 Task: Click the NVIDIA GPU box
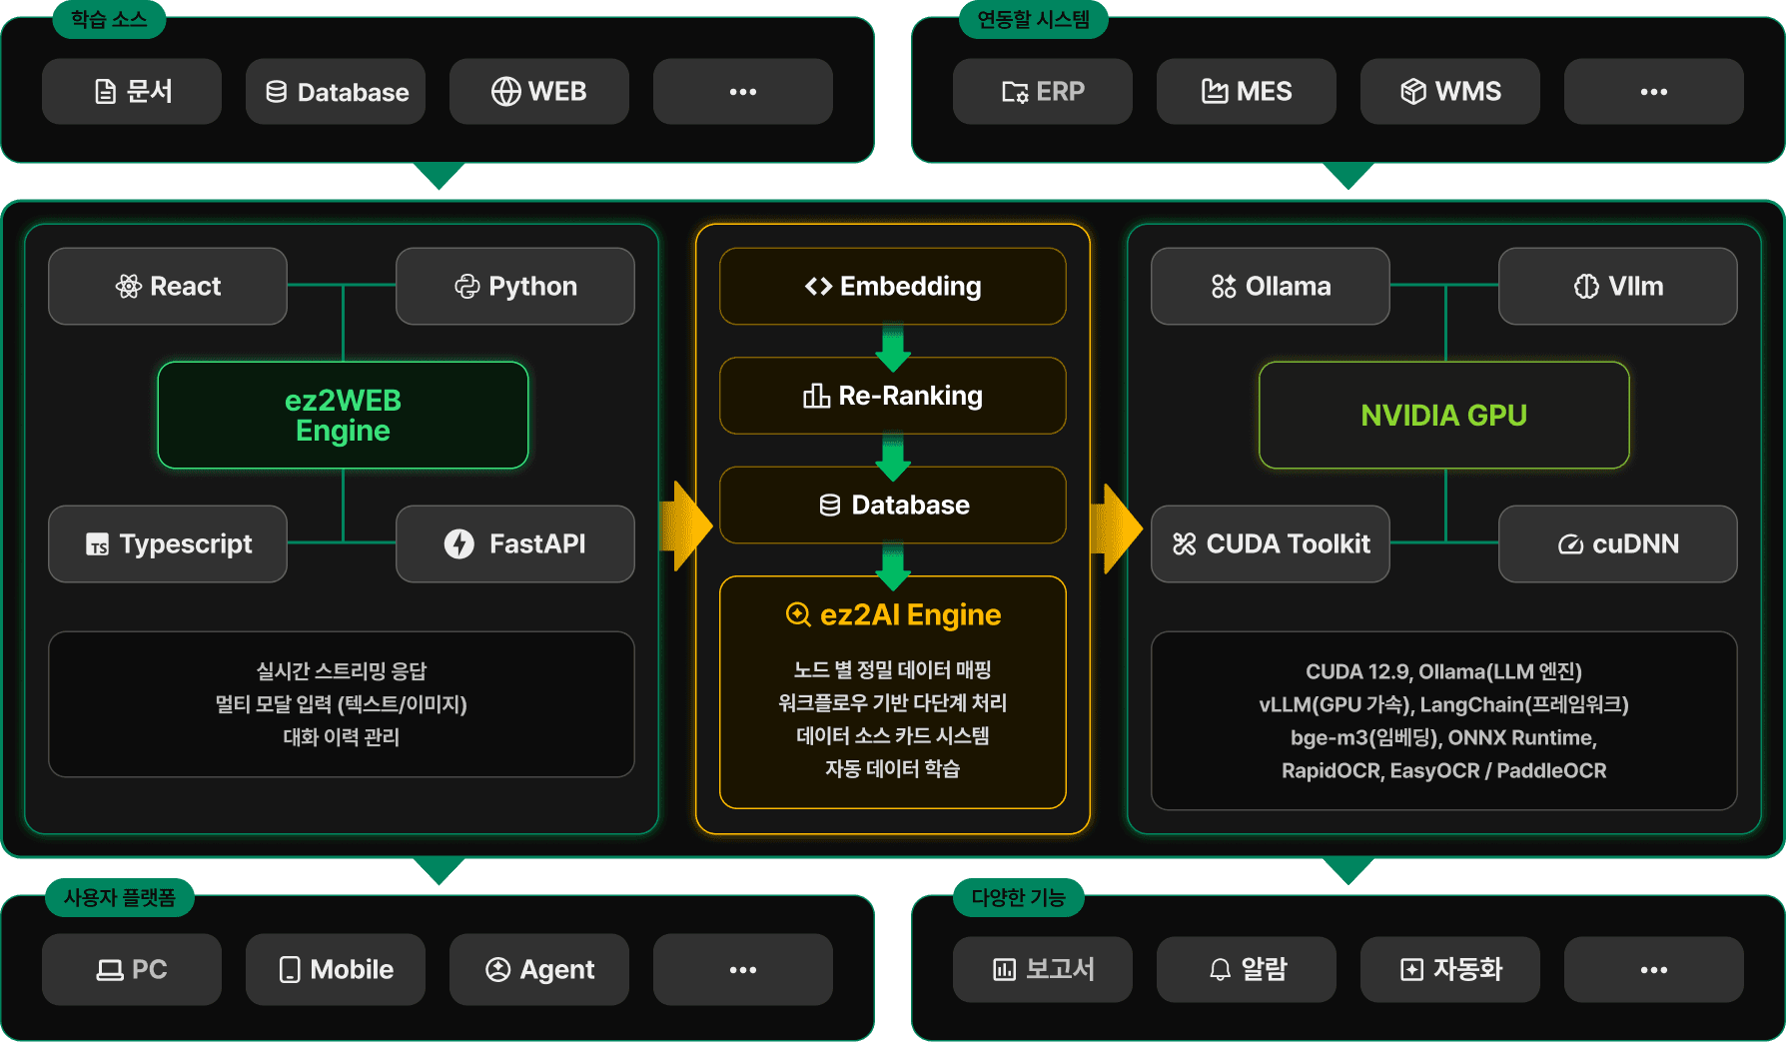click(x=1443, y=416)
